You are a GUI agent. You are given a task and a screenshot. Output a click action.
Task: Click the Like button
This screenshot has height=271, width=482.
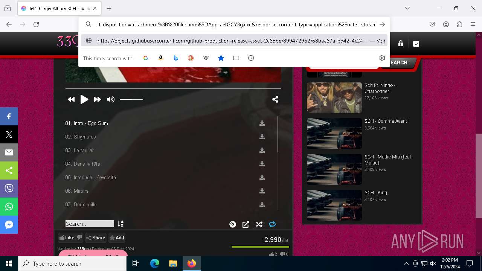[x=67, y=238]
